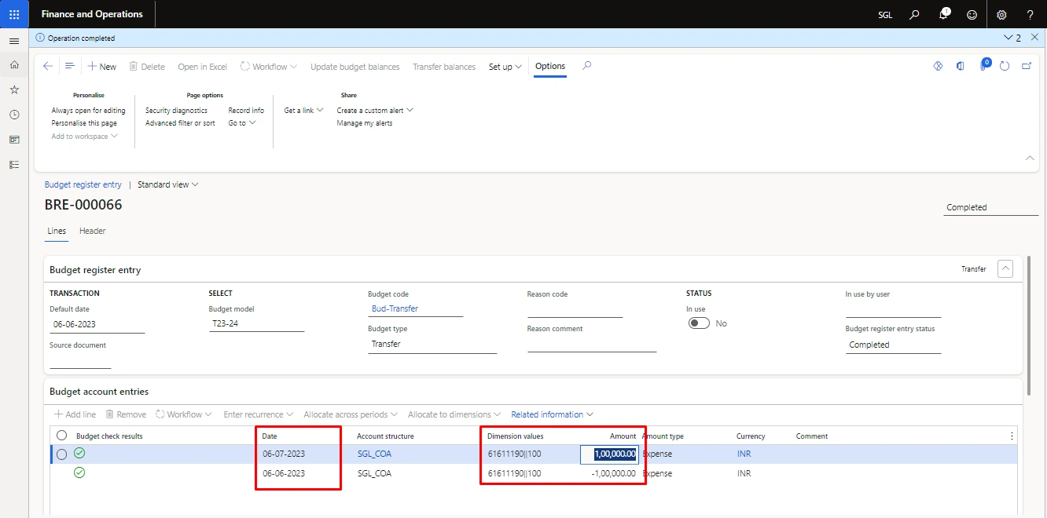
Task: Open Allocate across periods dropdown
Action: 351,414
